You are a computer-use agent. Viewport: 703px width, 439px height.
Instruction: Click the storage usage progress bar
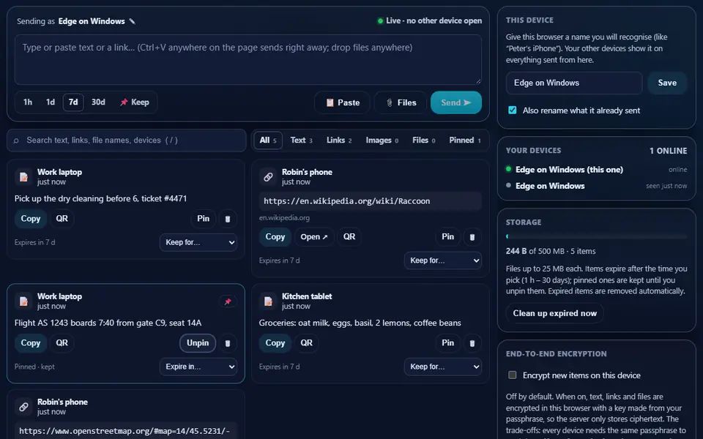(596, 236)
